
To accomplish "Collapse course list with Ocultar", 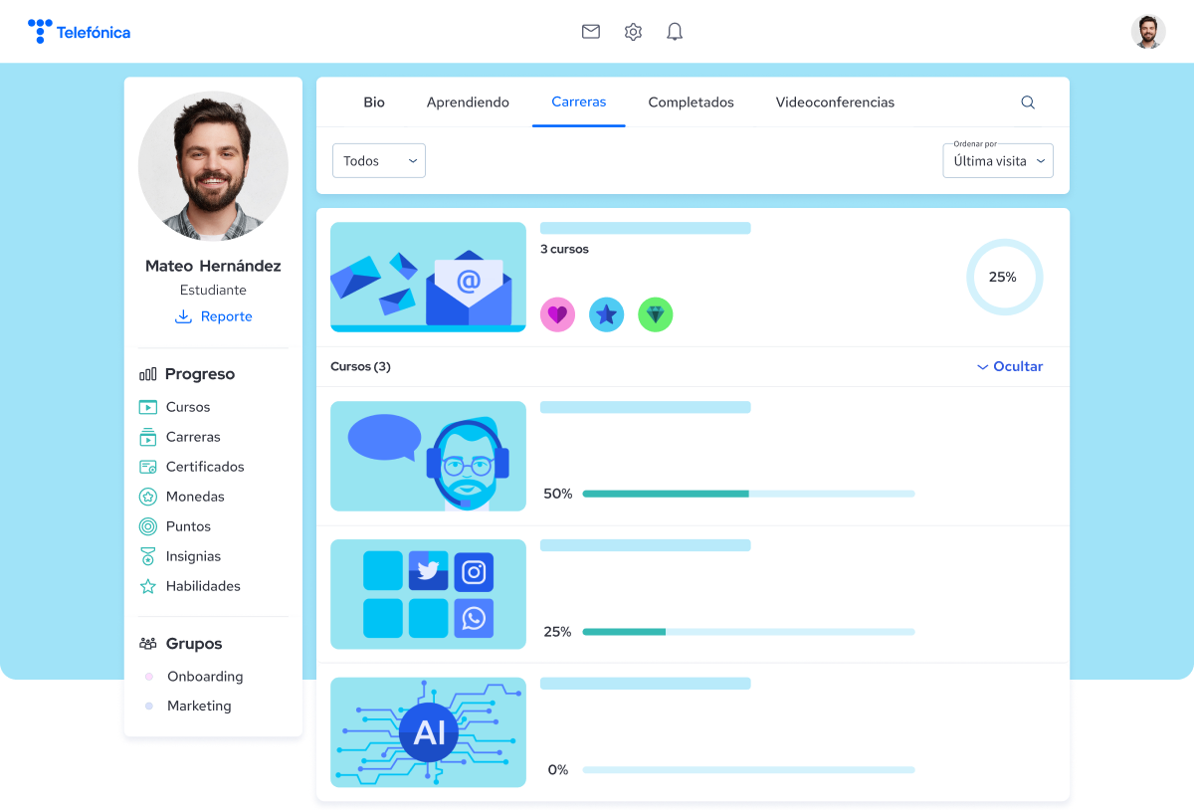I will (x=1010, y=367).
